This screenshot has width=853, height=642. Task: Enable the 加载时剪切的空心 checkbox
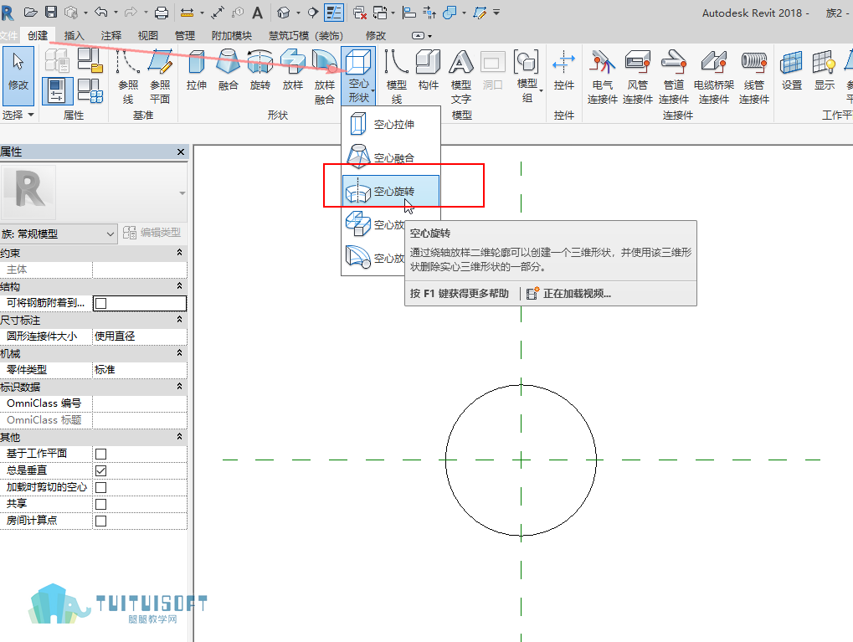pyautogui.click(x=100, y=487)
